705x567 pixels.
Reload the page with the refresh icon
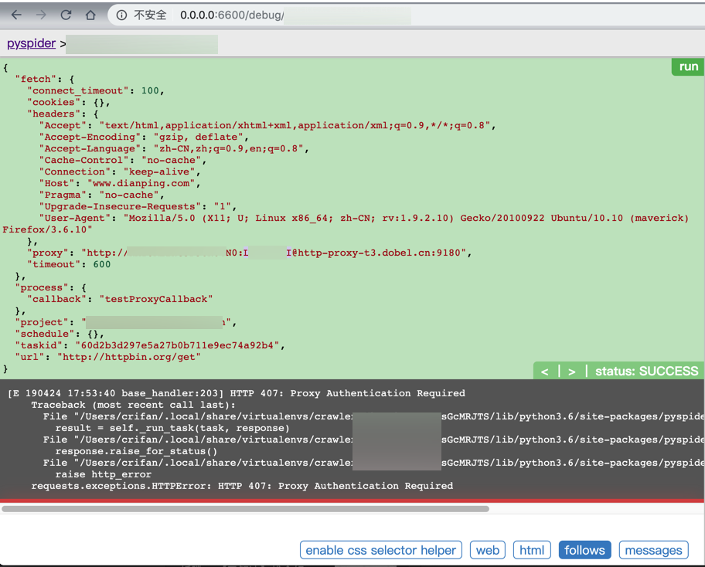(66, 15)
